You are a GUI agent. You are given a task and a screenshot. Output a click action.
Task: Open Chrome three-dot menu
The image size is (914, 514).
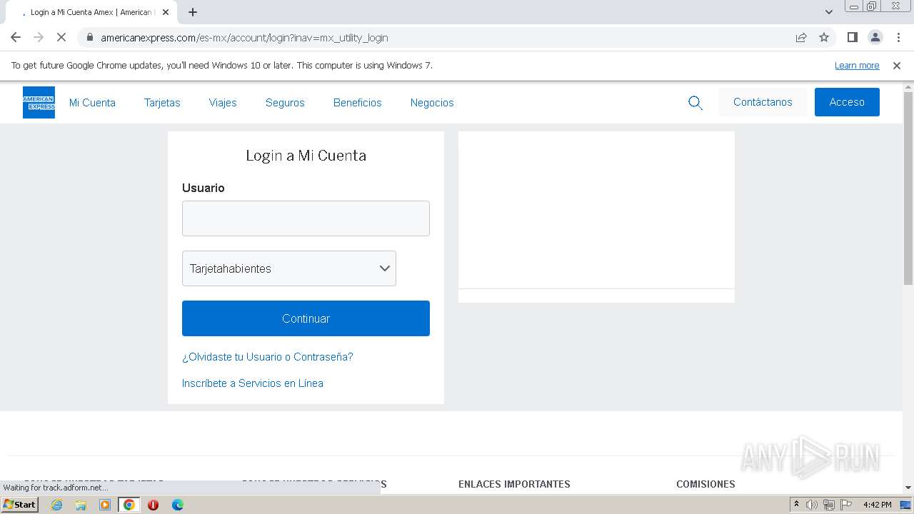(898, 37)
